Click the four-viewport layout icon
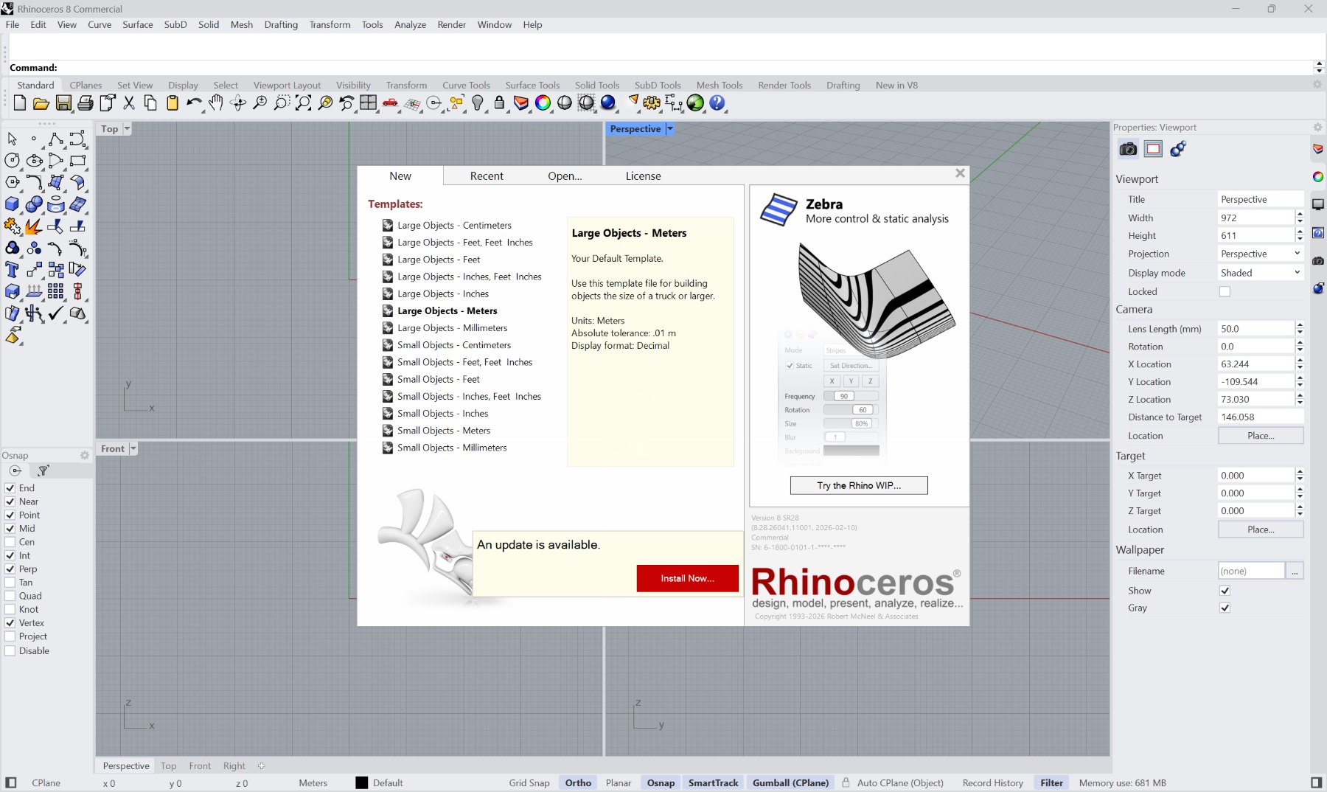The height and width of the screenshot is (792, 1327). click(x=369, y=103)
